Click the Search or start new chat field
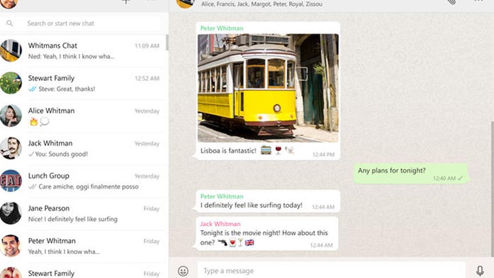This screenshot has width=494, height=278. (90, 24)
